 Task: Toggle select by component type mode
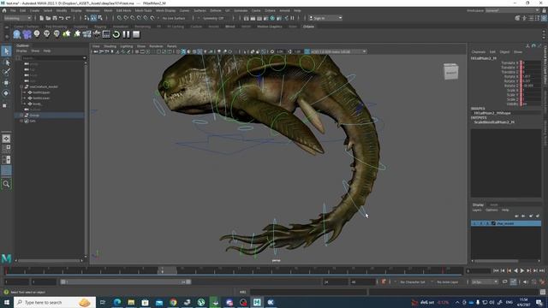(x=100, y=18)
